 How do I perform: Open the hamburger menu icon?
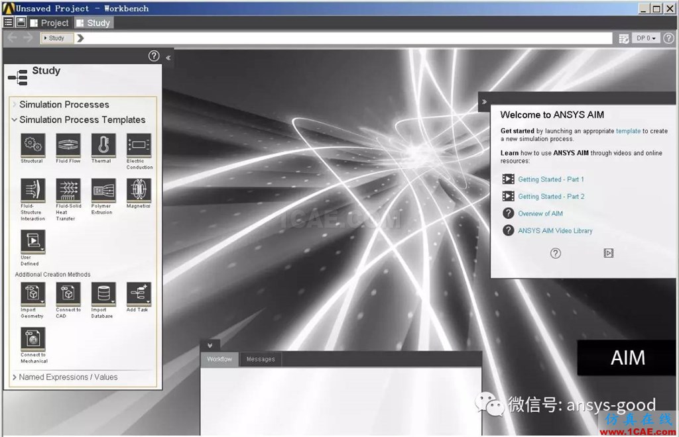pos(8,22)
